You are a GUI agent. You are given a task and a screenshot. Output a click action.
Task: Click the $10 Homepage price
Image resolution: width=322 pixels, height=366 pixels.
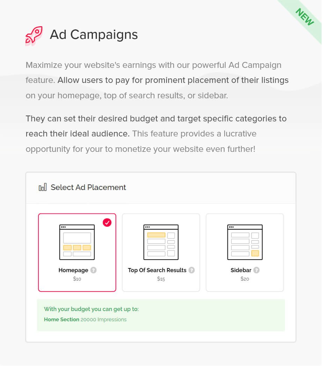[77, 279]
